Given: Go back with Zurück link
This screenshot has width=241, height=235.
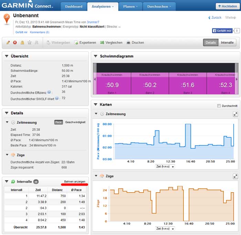Looking at the screenshot, I should point(215,18).
